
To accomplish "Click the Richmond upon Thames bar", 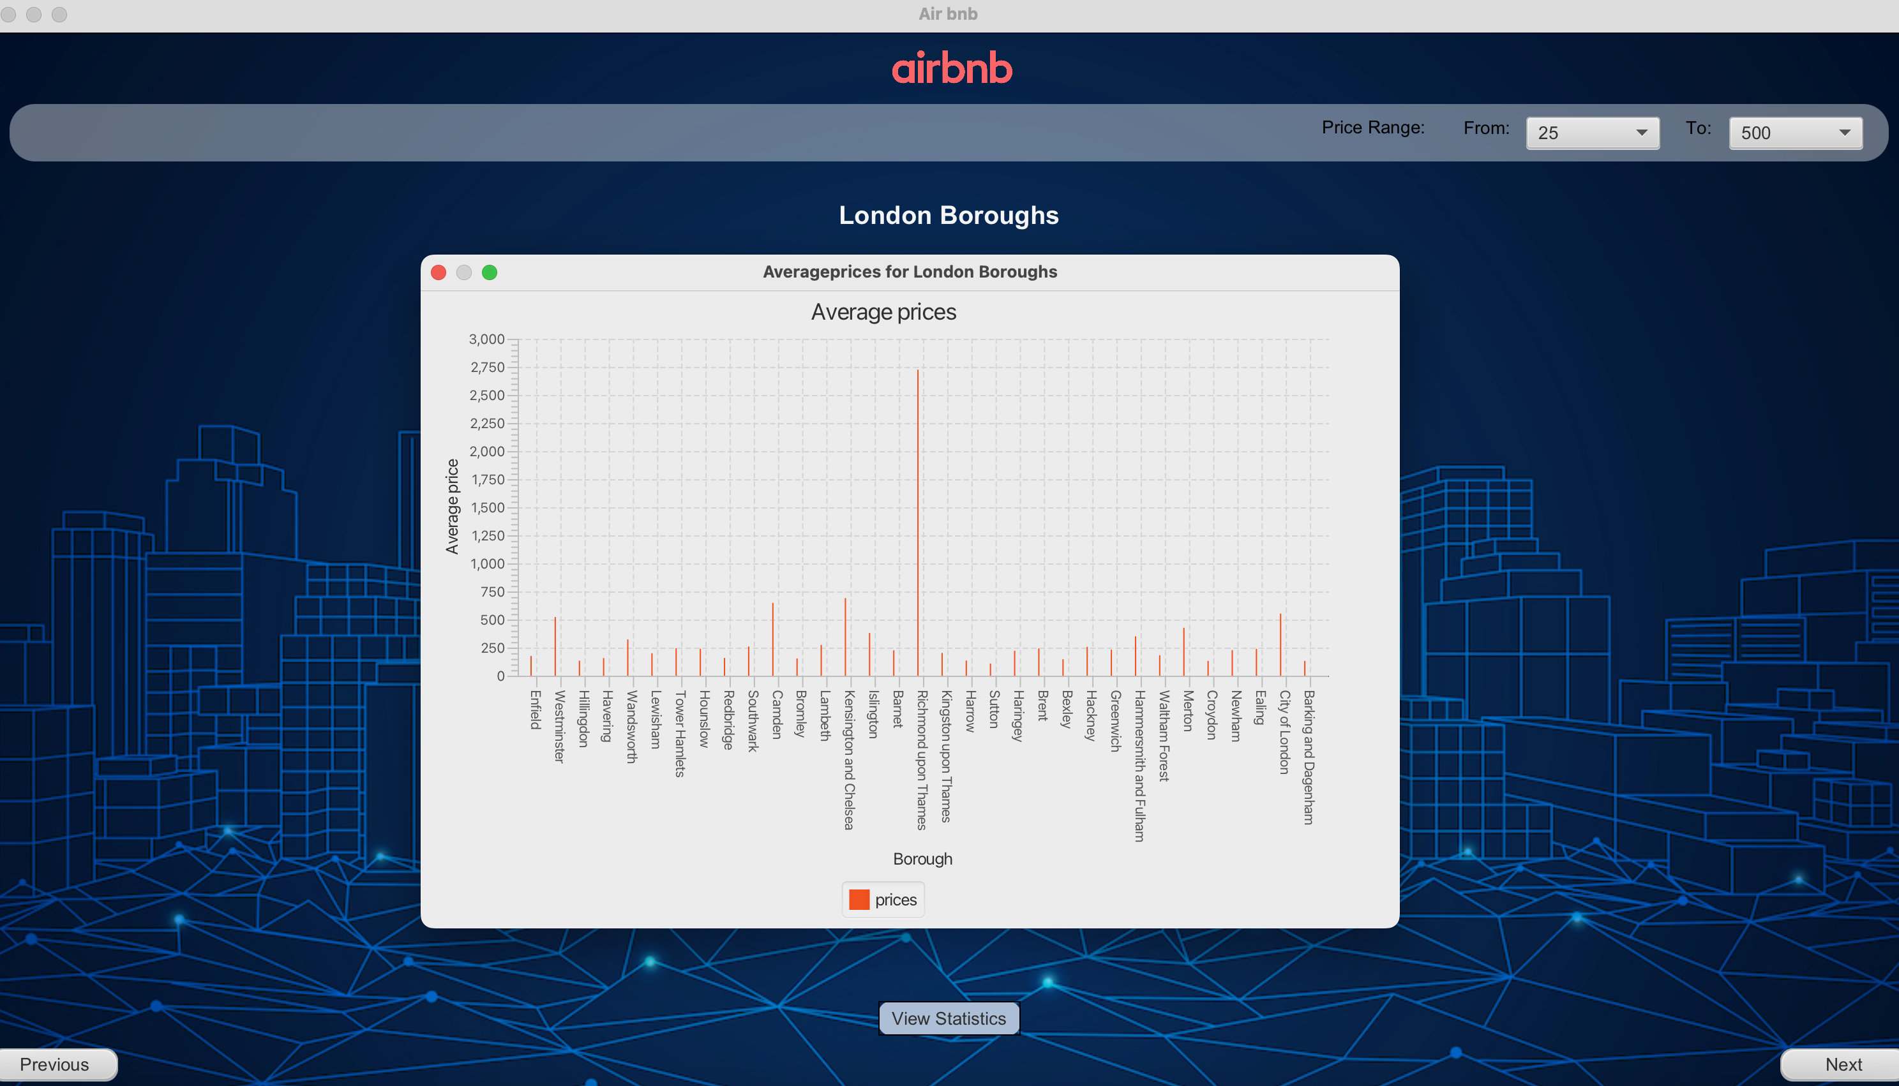I will click(918, 522).
